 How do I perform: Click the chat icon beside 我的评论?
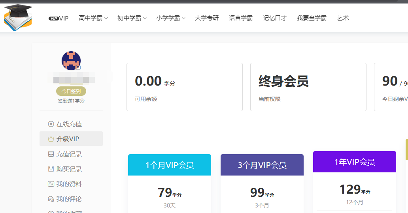(51, 199)
